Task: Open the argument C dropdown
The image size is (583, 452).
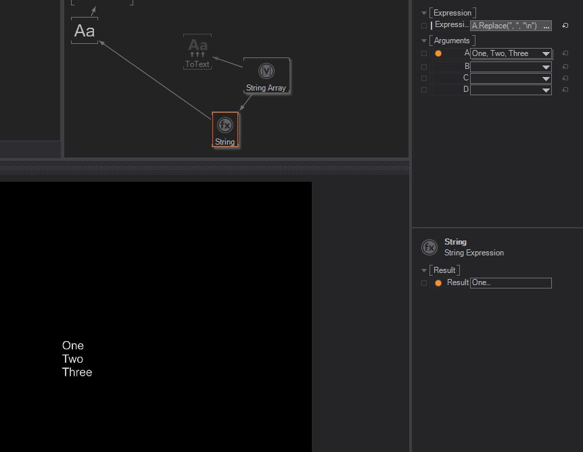Action: pyautogui.click(x=545, y=78)
